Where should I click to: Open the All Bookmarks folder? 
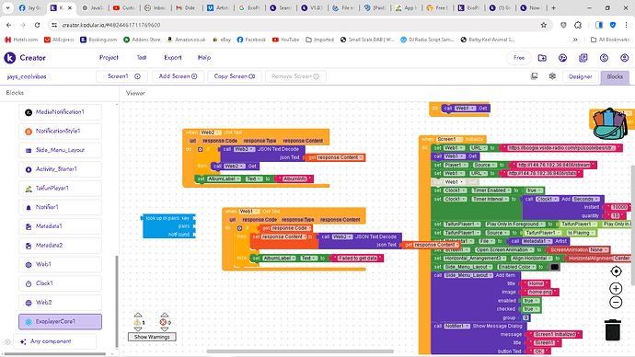(610, 40)
